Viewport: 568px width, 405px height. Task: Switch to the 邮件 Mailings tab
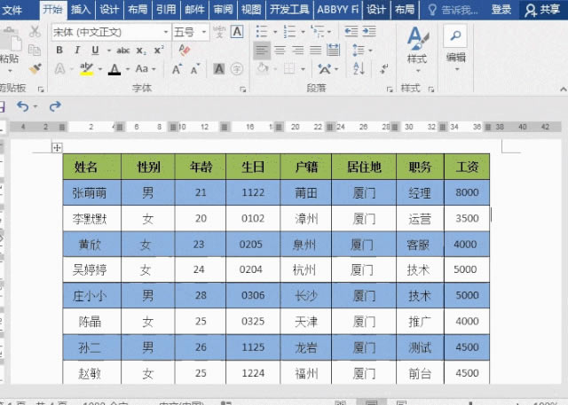click(194, 10)
